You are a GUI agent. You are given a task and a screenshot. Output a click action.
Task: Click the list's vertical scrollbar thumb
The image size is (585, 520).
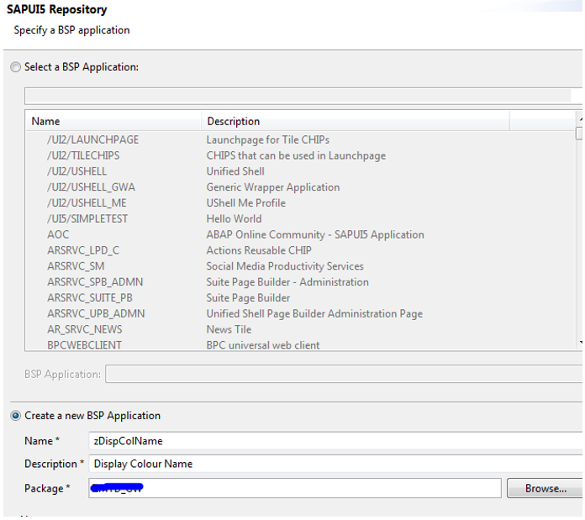tap(579, 134)
